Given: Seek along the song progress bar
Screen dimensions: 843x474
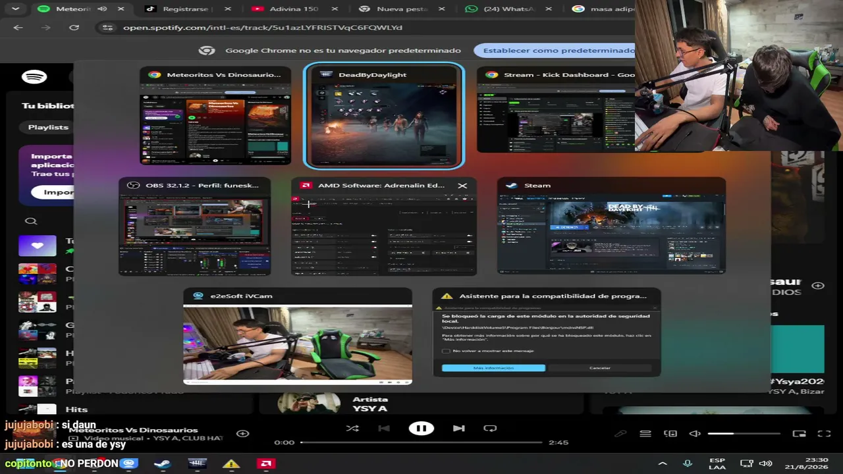Looking at the screenshot, I should tap(423, 442).
